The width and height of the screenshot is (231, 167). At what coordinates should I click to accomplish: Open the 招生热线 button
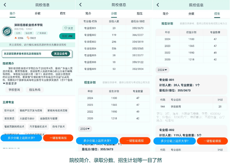35,90
